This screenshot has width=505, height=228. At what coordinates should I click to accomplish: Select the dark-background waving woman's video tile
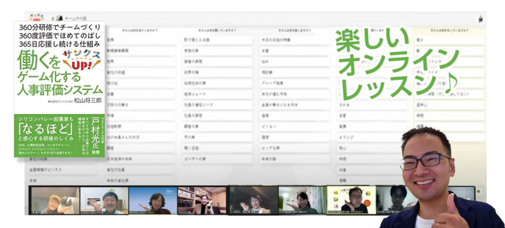coord(253,200)
